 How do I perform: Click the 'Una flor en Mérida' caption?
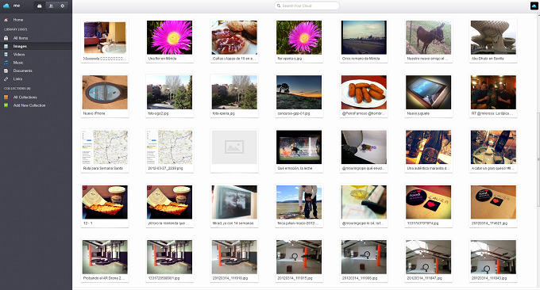point(162,59)
